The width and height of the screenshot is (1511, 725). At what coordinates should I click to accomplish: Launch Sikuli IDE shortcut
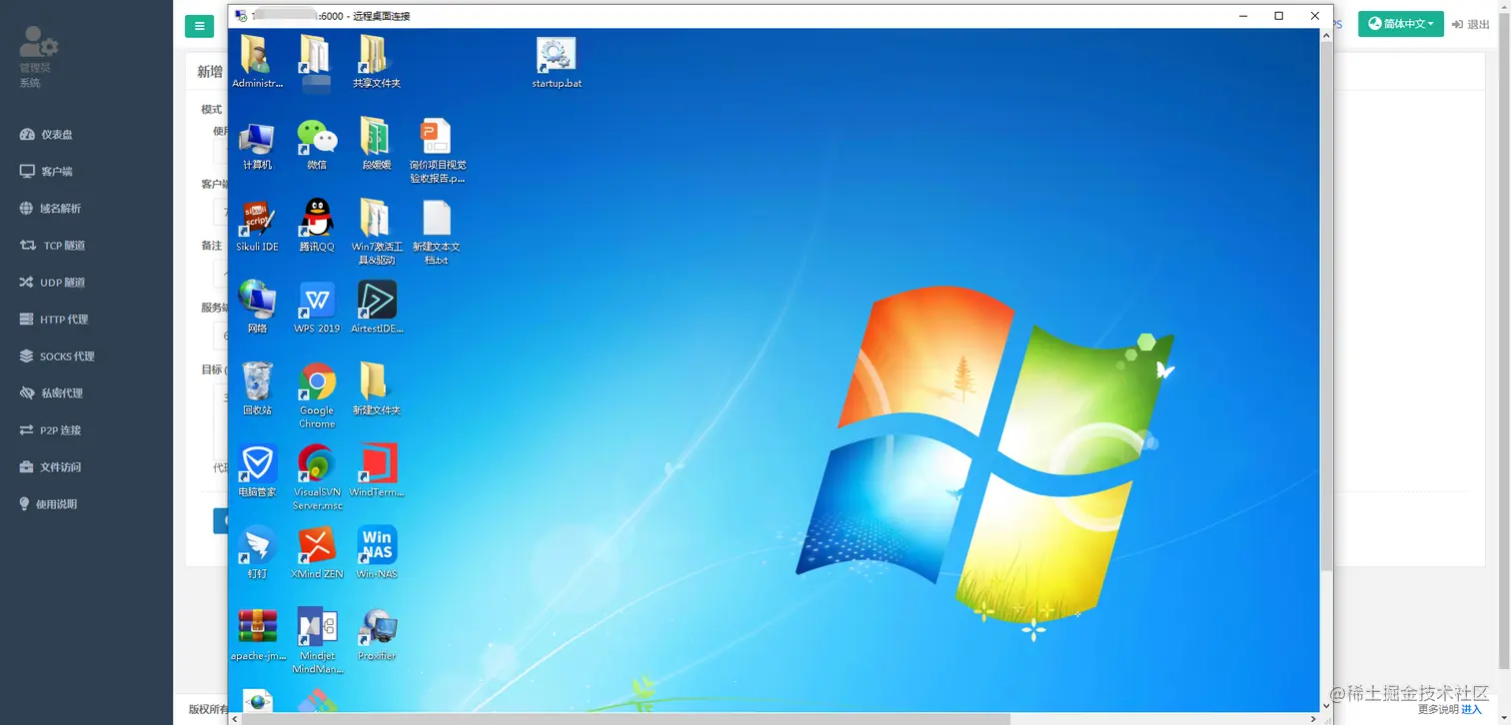click(257, 226)
